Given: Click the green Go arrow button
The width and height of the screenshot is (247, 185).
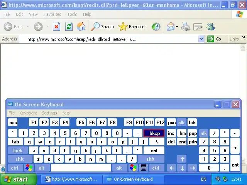Looking at the screenshot, I should 211,39.
